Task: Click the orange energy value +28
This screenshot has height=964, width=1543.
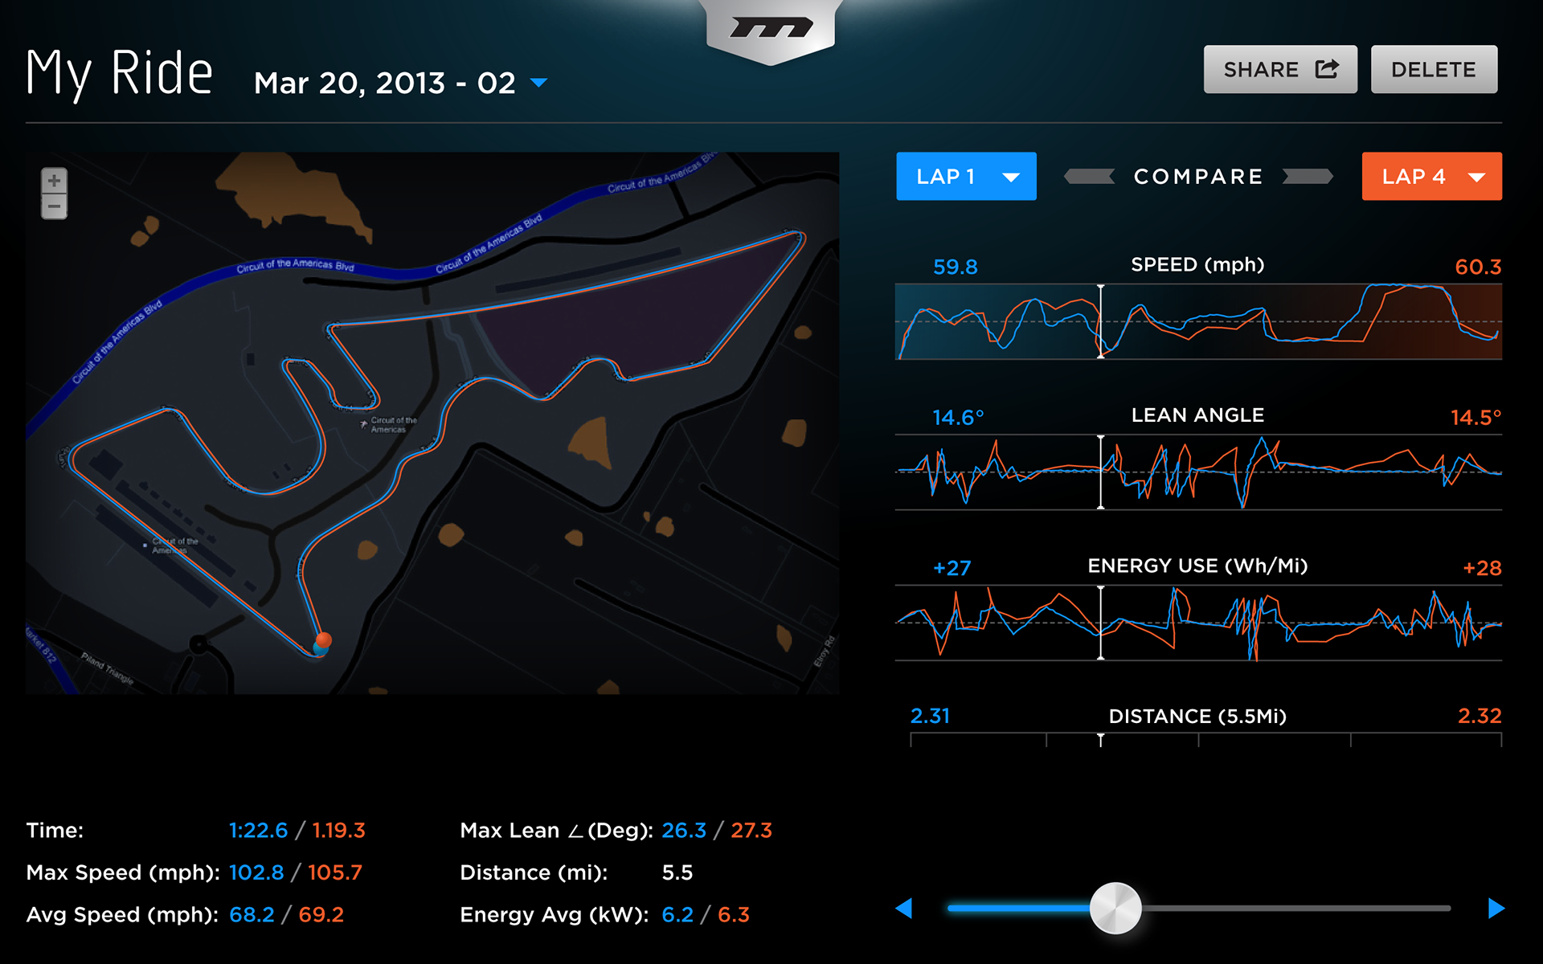Action: tap(1482, 568)
